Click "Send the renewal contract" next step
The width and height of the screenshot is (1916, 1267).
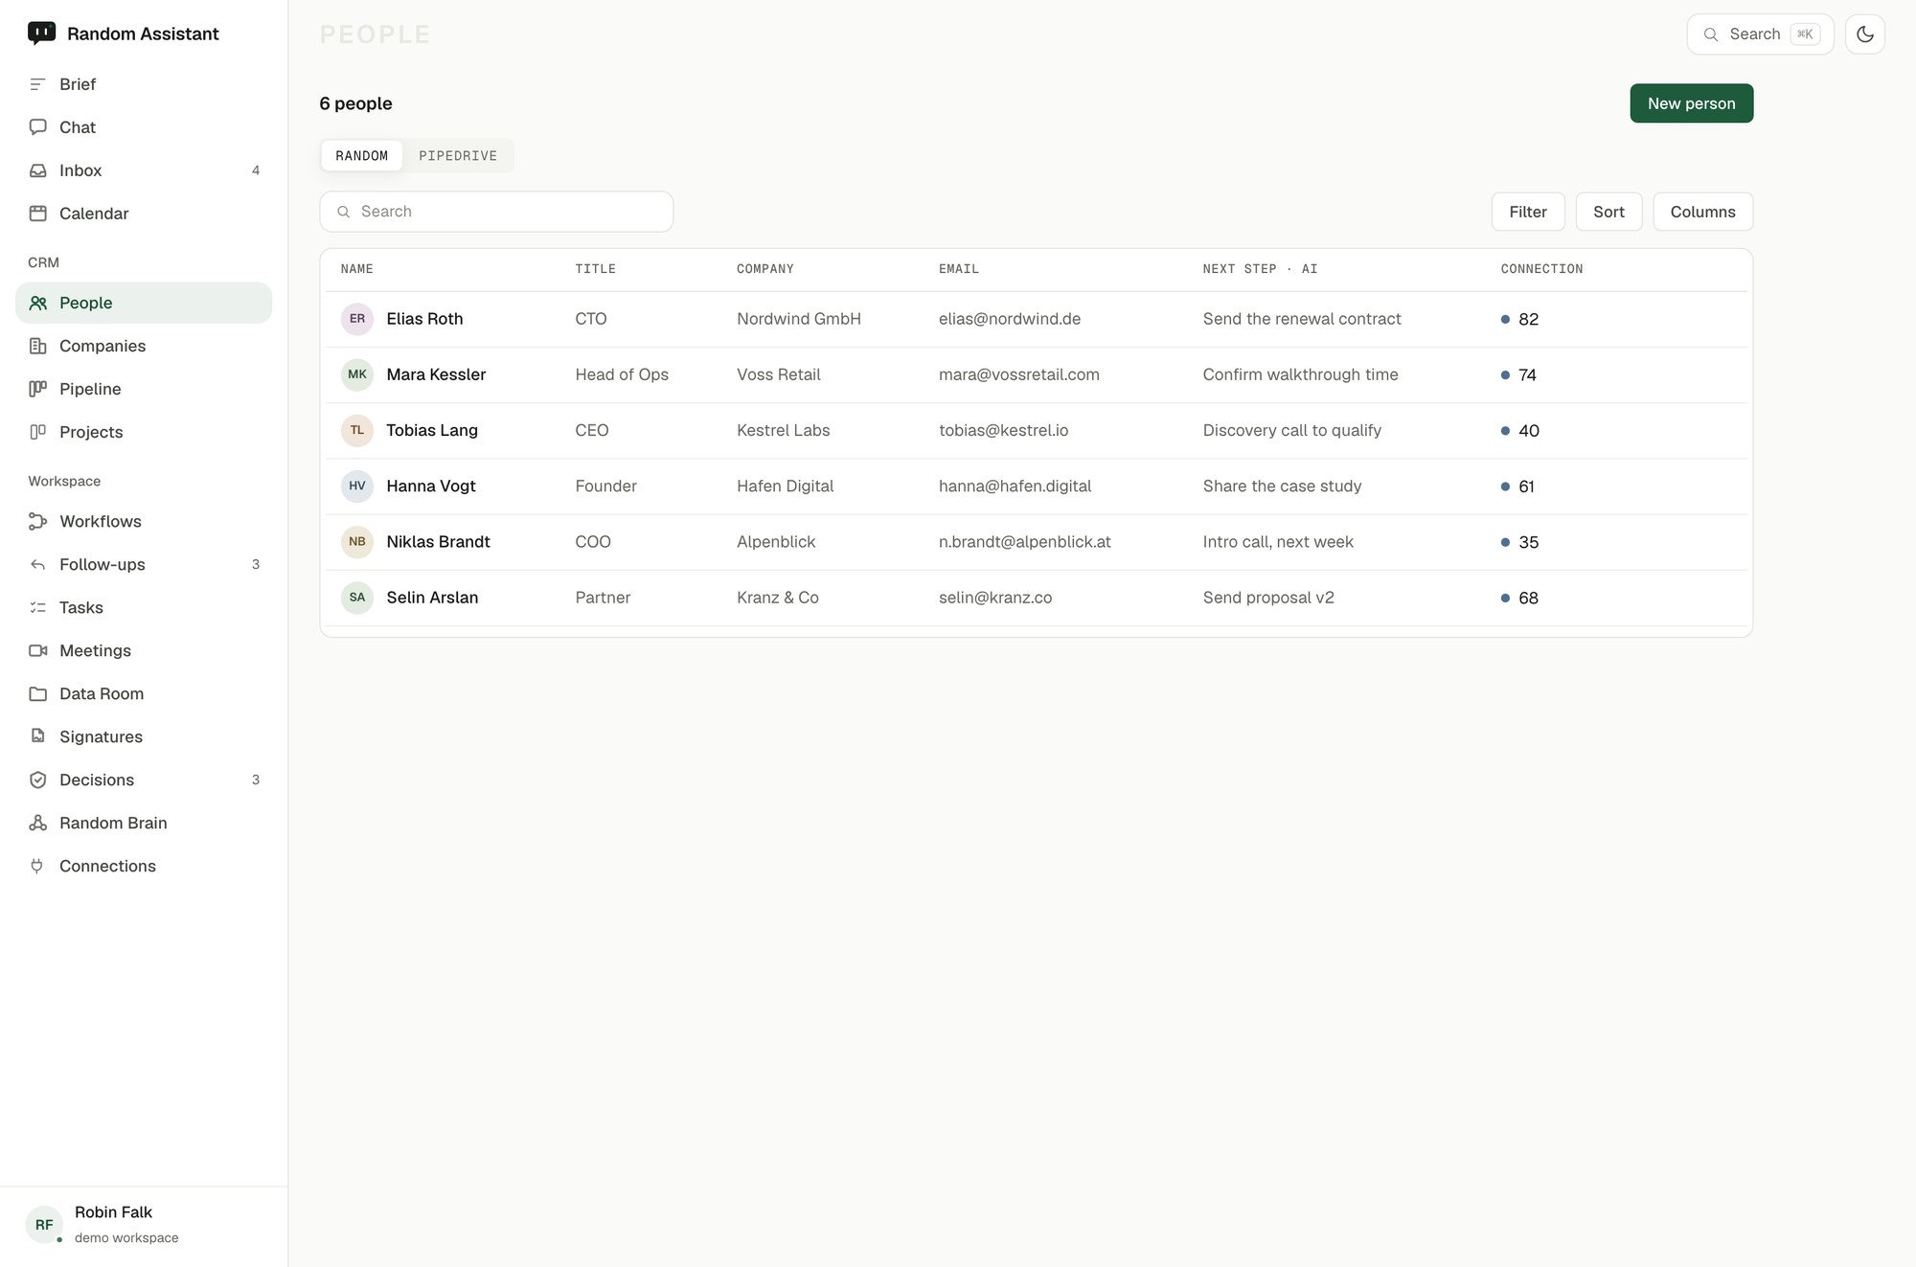pyautogui.click(x=1302, y=319)
